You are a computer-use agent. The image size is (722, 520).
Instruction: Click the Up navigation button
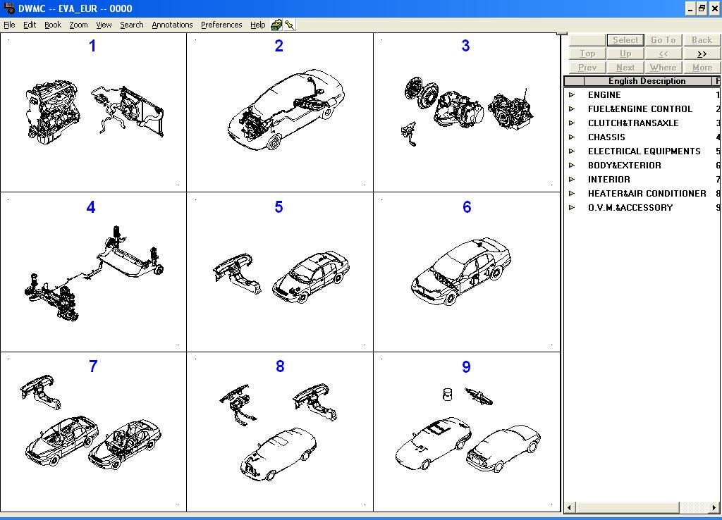click(x=625, y=54)
